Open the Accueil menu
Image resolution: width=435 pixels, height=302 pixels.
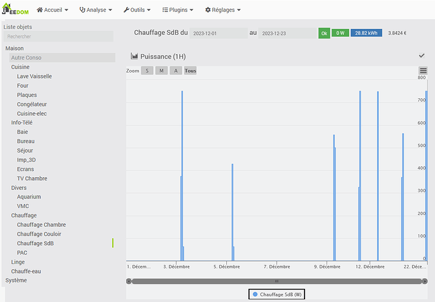click(x=52, y=10)
